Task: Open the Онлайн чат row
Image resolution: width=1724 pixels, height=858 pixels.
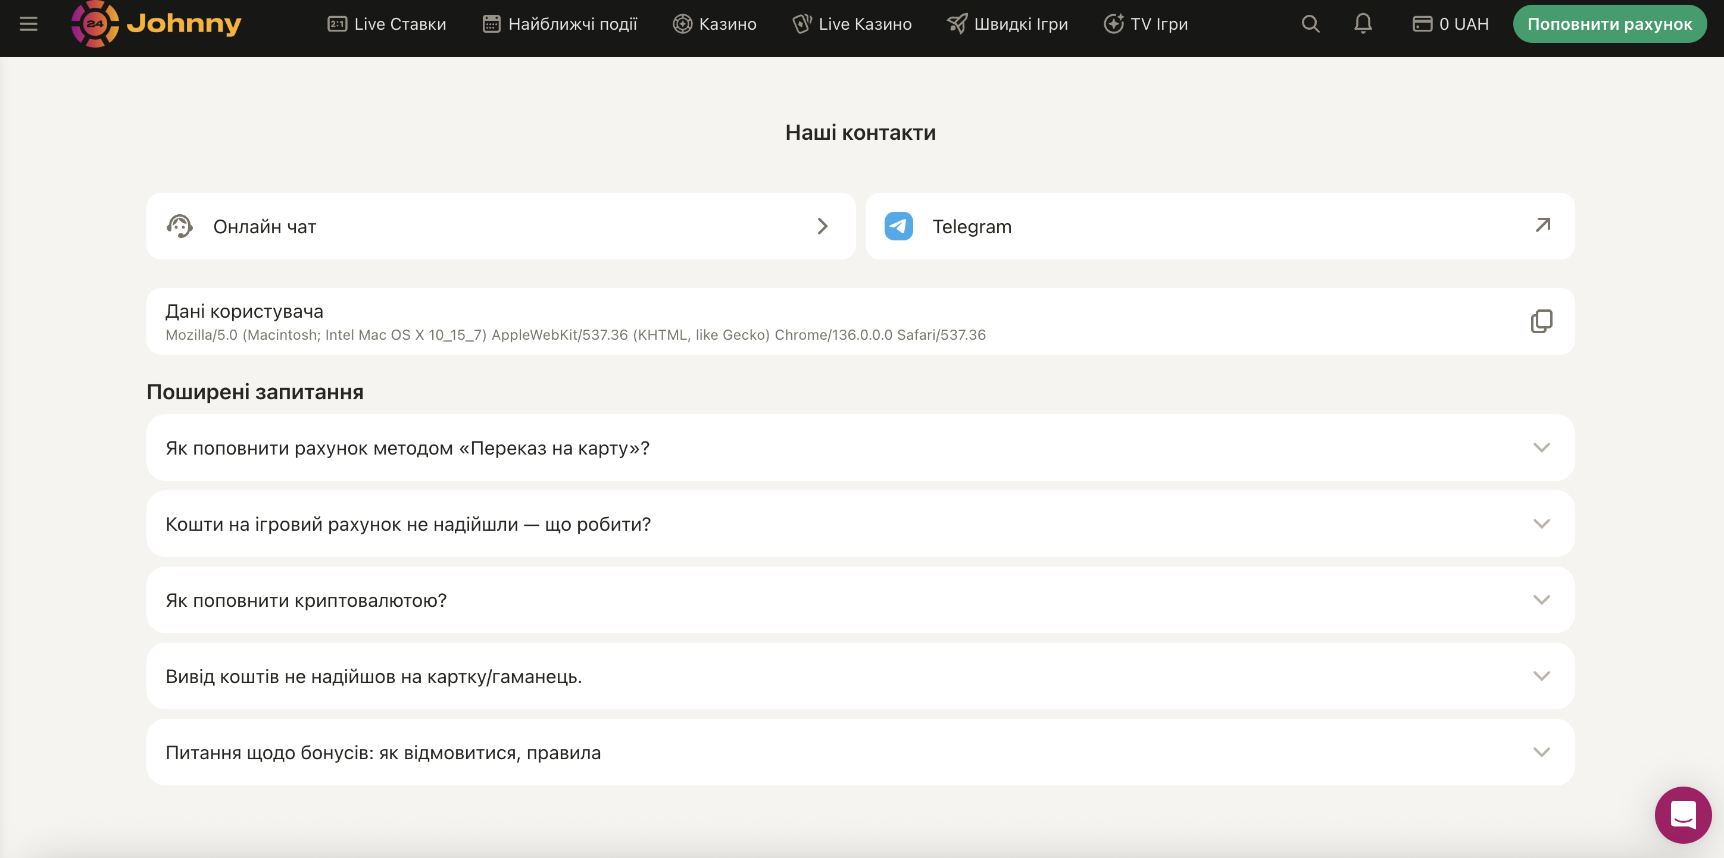Action: (x=501, y=227)
